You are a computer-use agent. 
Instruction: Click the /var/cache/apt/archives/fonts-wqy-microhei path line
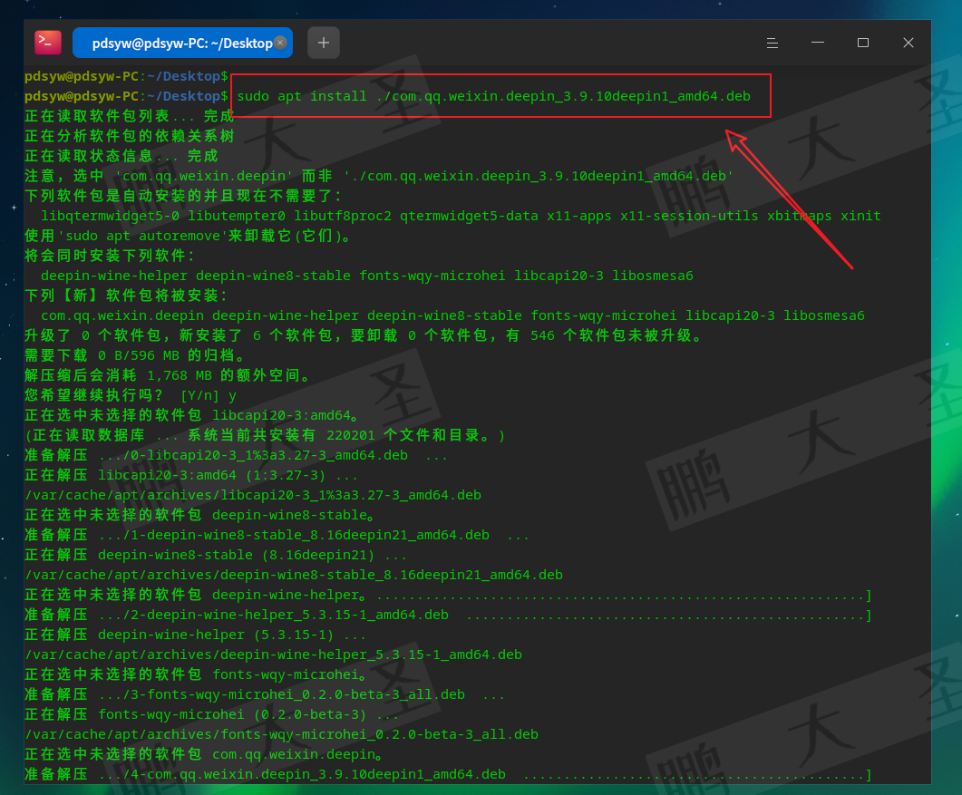281,734
